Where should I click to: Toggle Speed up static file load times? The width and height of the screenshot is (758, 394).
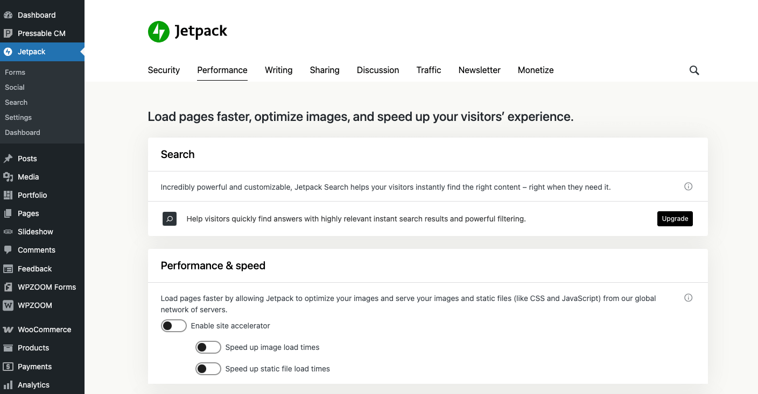(208, 369)
